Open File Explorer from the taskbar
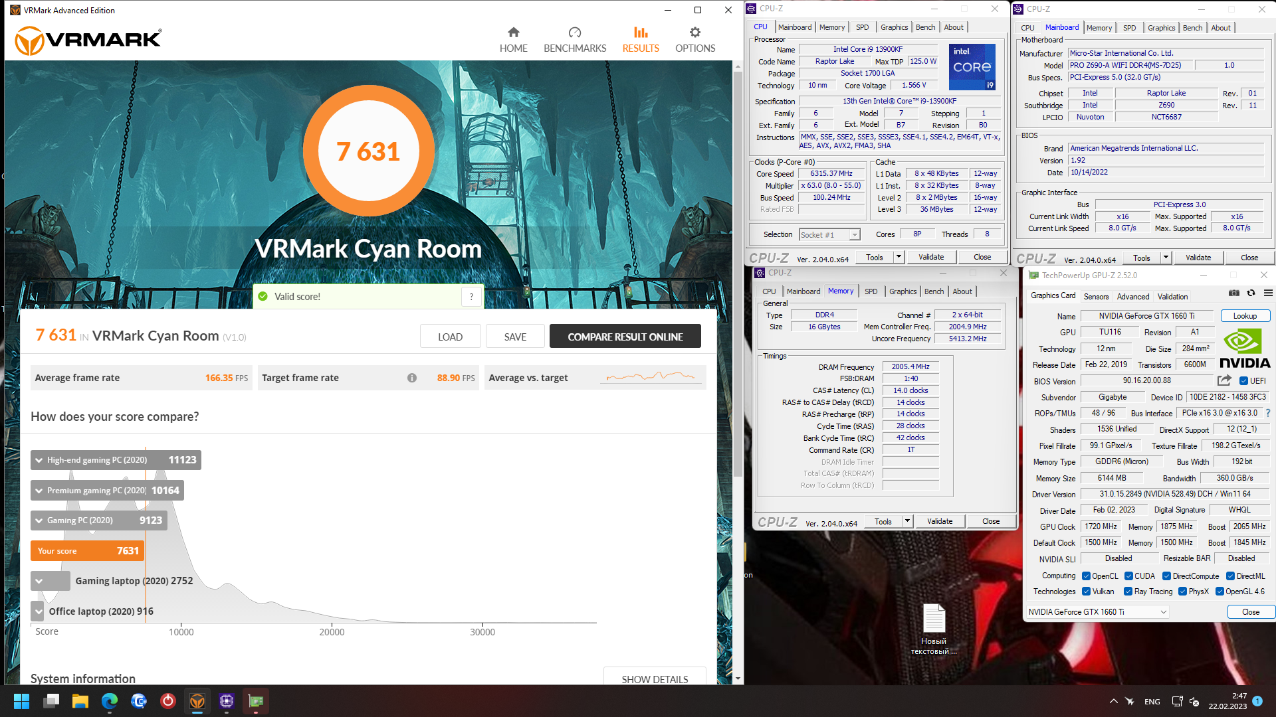The height and width of the screenshot is (717, 1276). click(x=80, y=701)
